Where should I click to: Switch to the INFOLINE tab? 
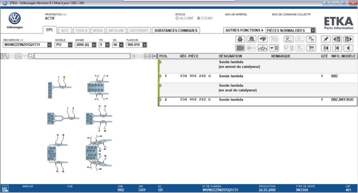pos(116,31)
